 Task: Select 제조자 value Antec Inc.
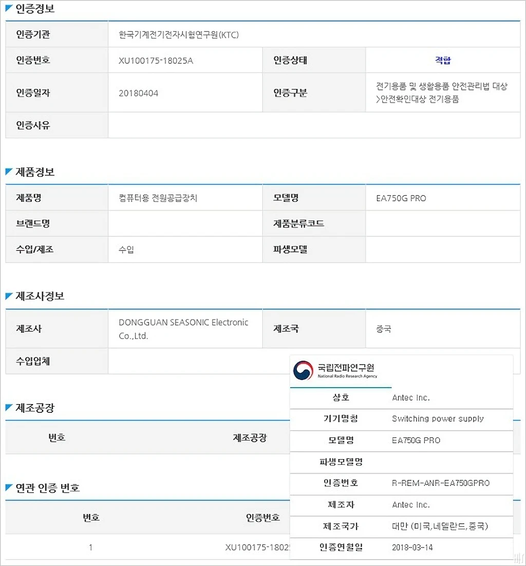point(411,505)
